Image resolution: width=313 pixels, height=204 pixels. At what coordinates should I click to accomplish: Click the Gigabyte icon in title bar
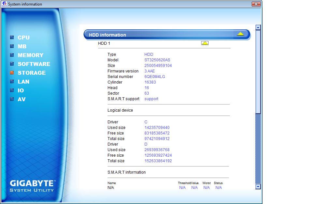4,4
